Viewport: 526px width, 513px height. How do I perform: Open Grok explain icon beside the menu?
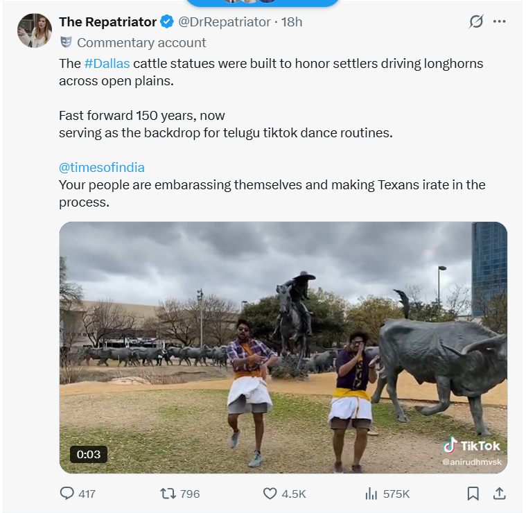(x=476, y=21)
